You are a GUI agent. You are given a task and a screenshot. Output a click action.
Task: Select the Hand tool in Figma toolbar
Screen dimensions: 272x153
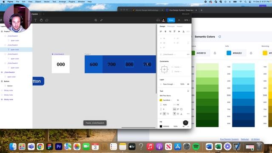41,20
